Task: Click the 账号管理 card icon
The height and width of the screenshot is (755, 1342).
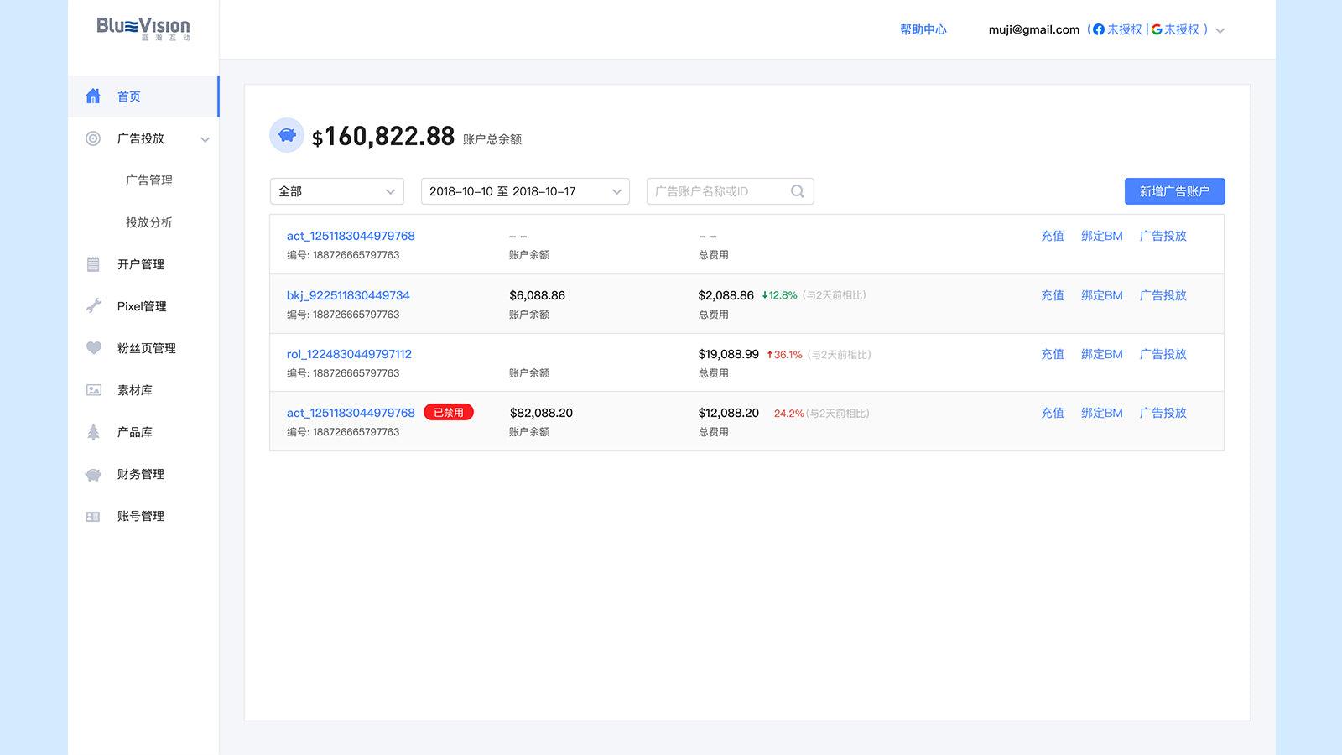Action: (x=93, y=515)
